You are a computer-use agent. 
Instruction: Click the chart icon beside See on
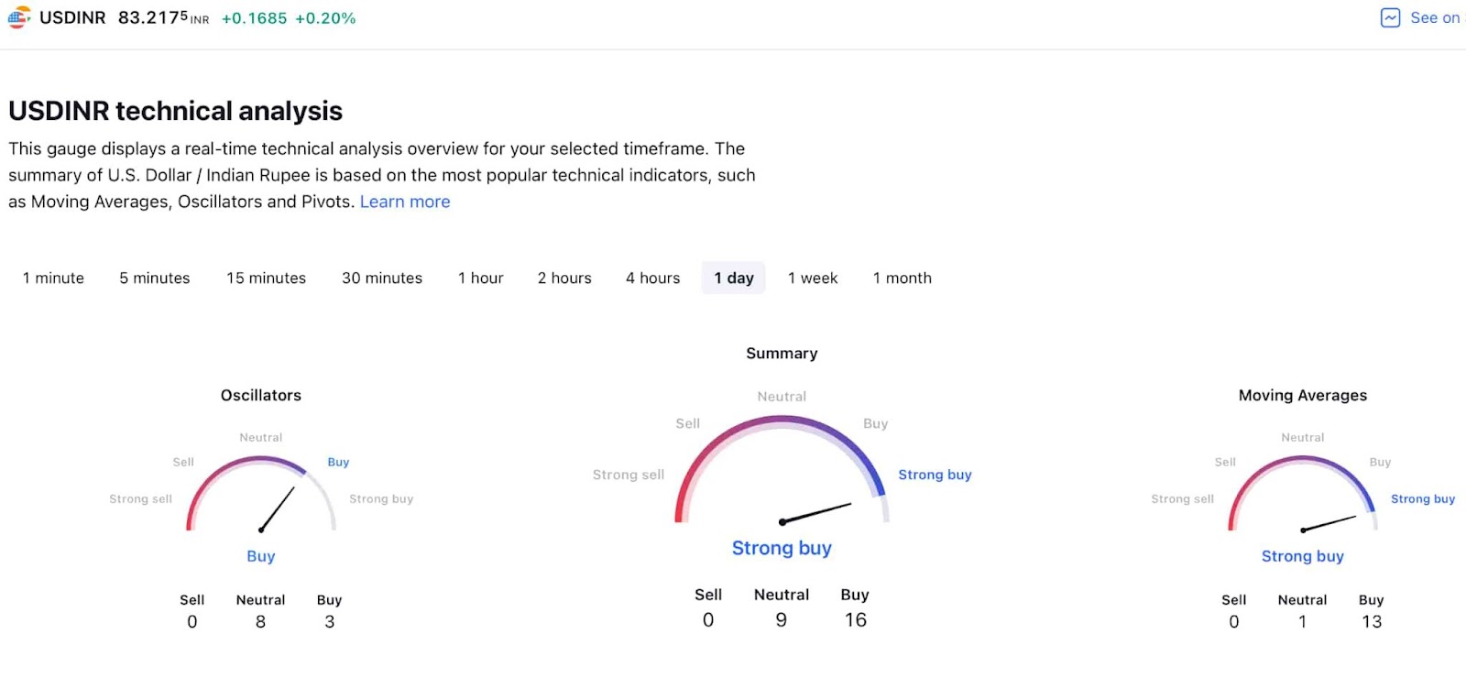tap(1390, 17)
